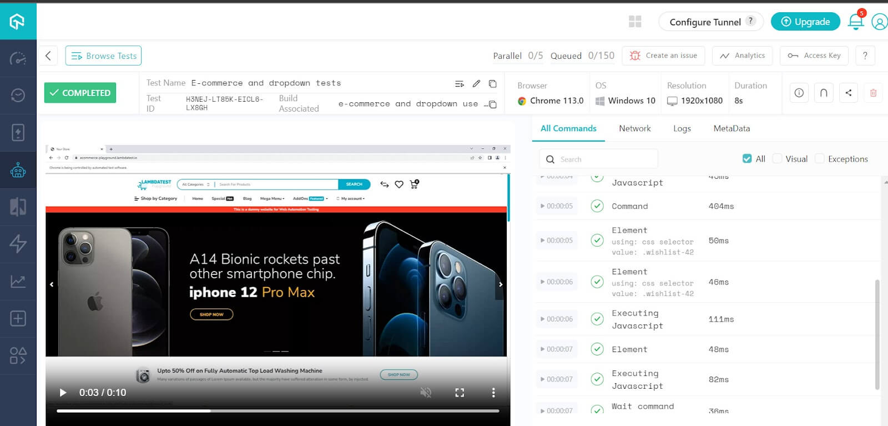Open the video three-dot options menu

pyautogui.click(x=493, y=393)
